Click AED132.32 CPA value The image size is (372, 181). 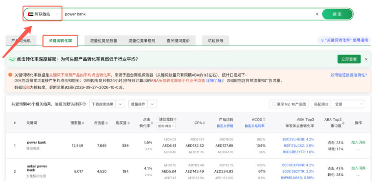point(194,146)
